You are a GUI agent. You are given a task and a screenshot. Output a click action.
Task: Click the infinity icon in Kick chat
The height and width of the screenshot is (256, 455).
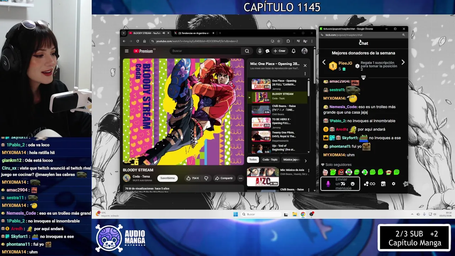(373, 184)
